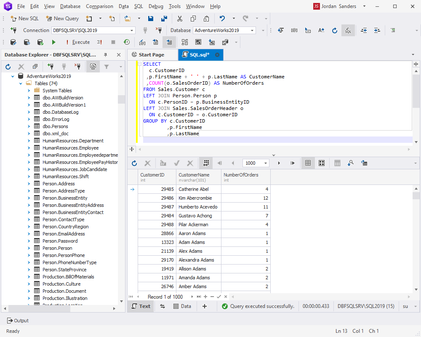Click the page size 1000 field
The height and width of the screenshot is (337, 421).
[x=253, y=163]
